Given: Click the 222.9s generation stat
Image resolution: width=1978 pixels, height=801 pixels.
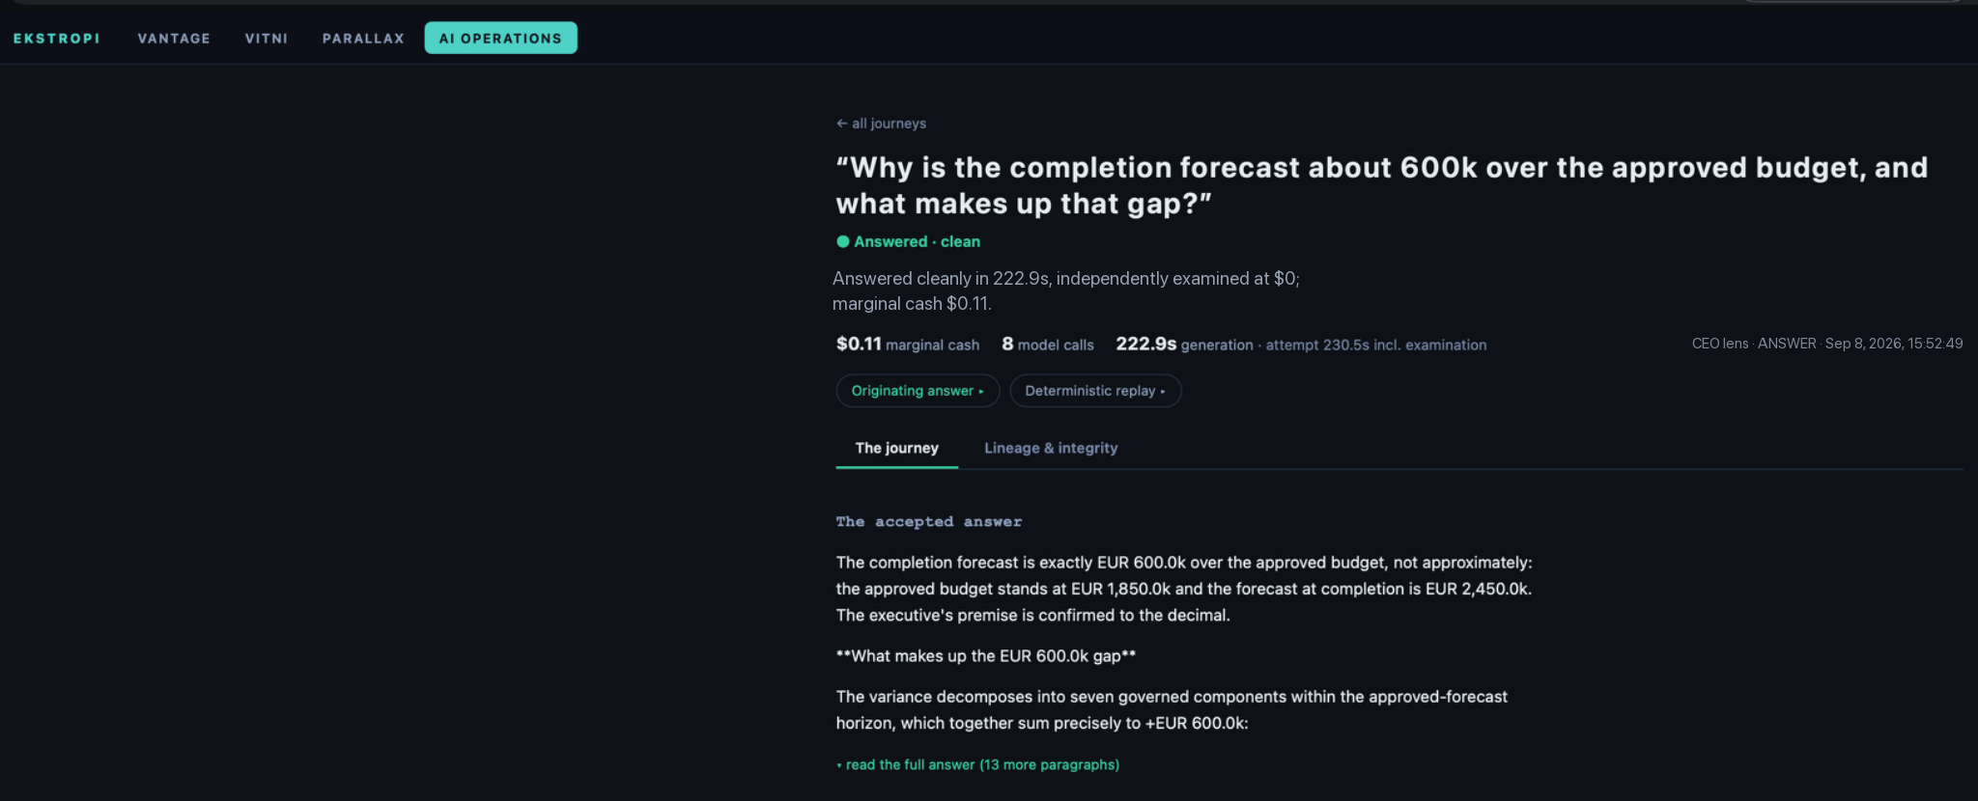Looking at the screenshot, I should [1184, 345].
